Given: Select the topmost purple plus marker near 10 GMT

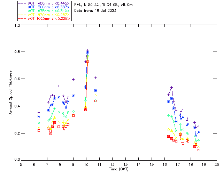Looking at the screenshot, I should coord(87,50).
